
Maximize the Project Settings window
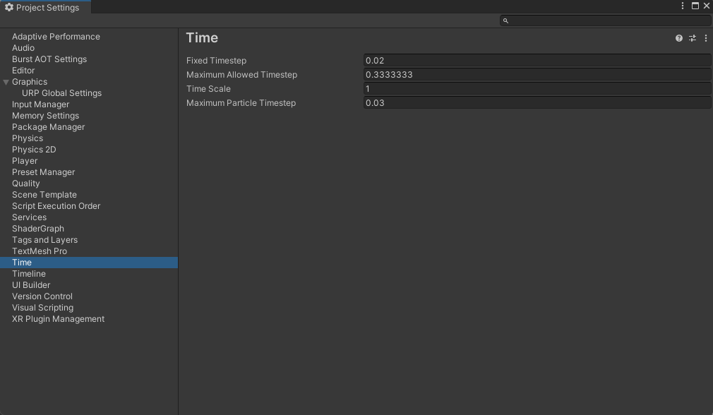click(695, 6)
